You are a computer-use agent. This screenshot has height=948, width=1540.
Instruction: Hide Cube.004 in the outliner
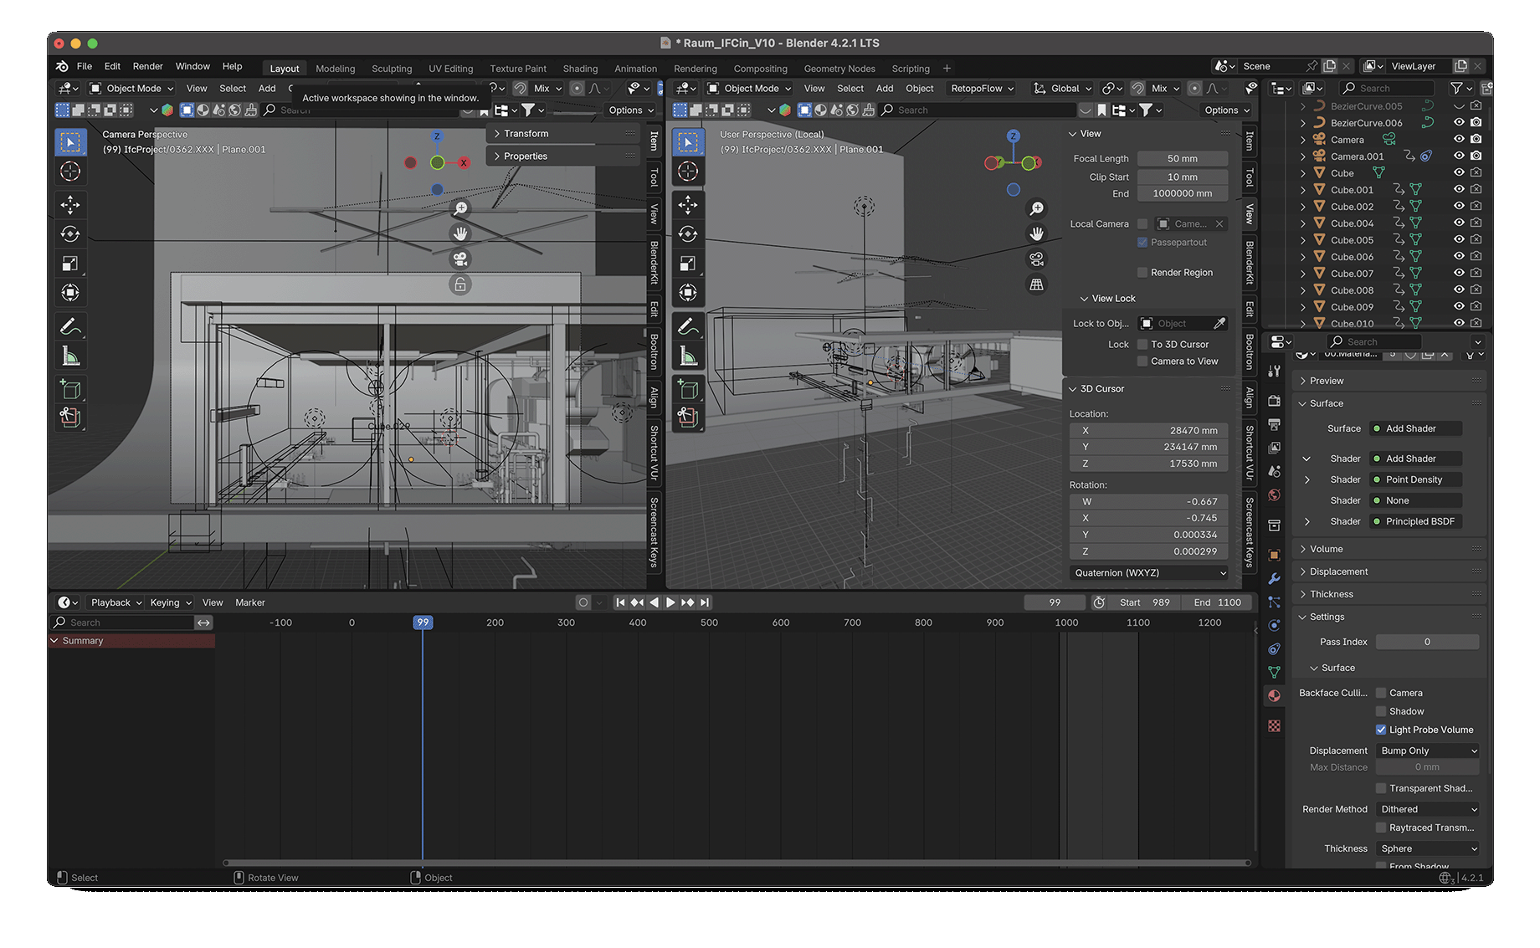1459,223
